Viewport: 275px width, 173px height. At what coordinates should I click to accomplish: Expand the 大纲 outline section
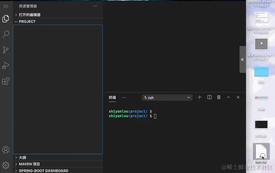tap(58, 157)
